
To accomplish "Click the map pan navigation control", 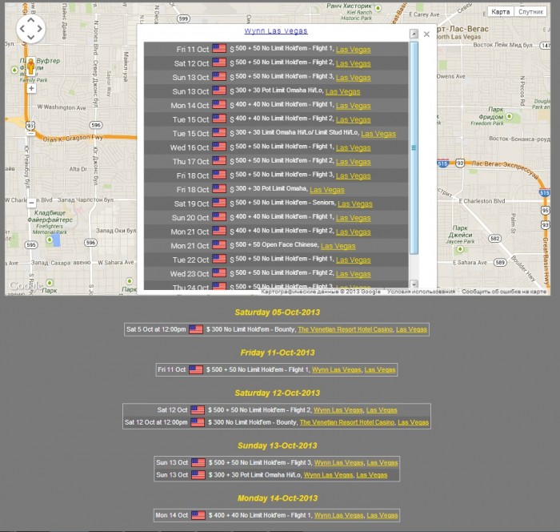I will (31, 29).
